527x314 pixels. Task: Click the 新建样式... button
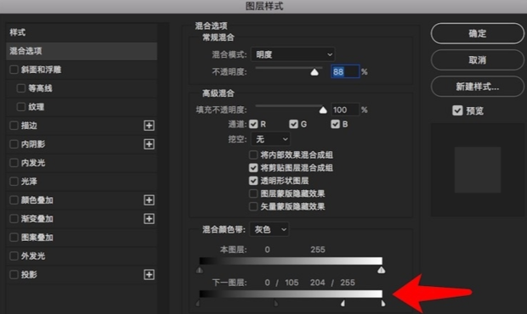tap(477, 87)
